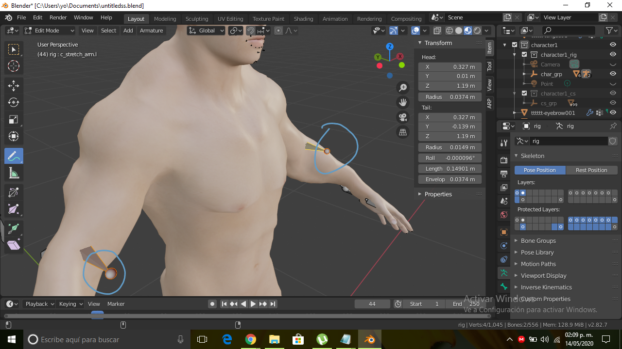The width and height of the screenshot is (622, 349).
Task: Click the pan view hand icon
Action: coord(403,102)
